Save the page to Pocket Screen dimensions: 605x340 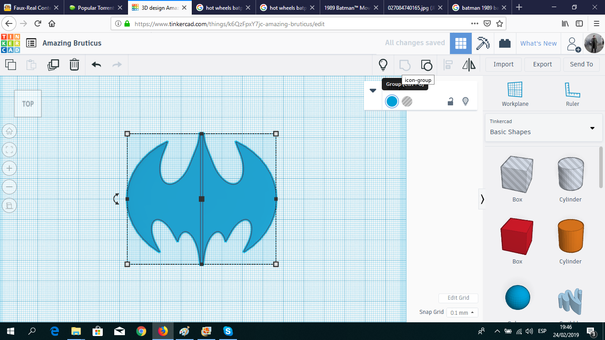pyautogui.click(x=487, y=23)
